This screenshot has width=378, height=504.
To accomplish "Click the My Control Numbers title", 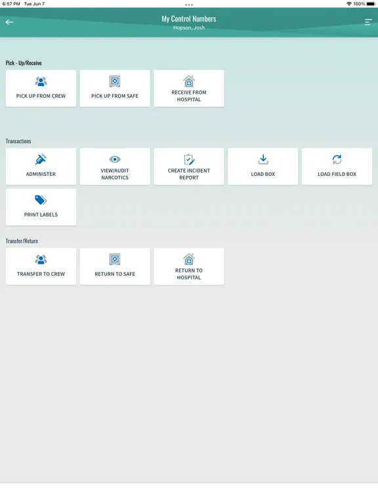I will pyautogui.click(x=189, y=19).
